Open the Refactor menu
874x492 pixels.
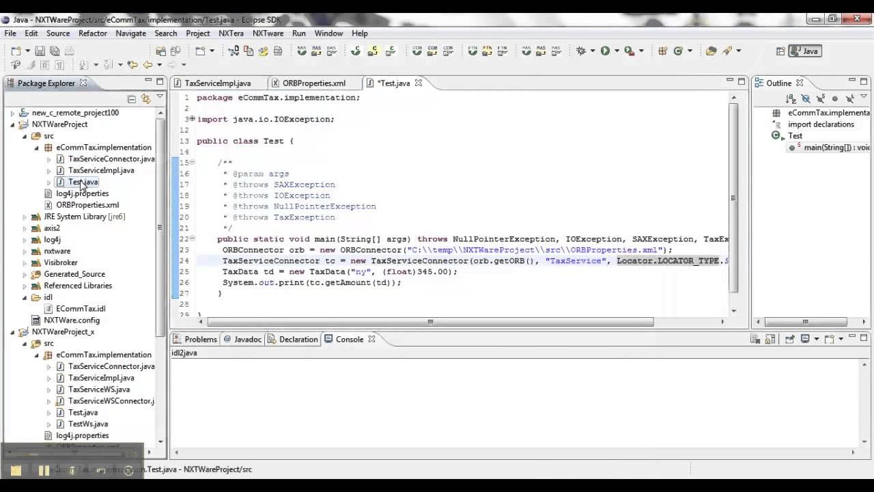[93, 33]
